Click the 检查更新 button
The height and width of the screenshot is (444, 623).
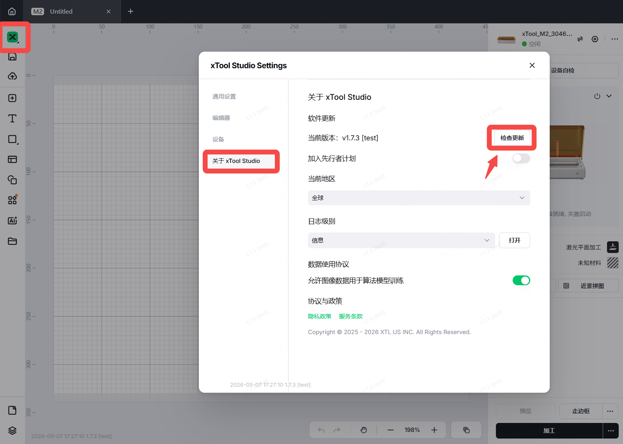(x=512, y=138)
